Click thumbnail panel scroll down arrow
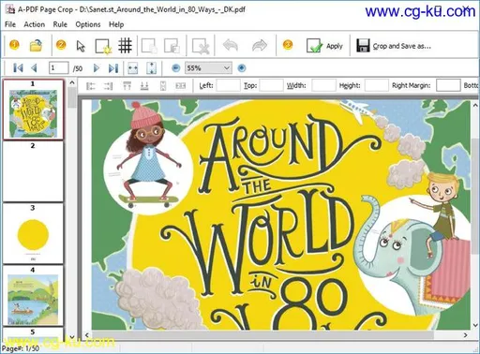480x354 pixels. click(x=72, y=337)
